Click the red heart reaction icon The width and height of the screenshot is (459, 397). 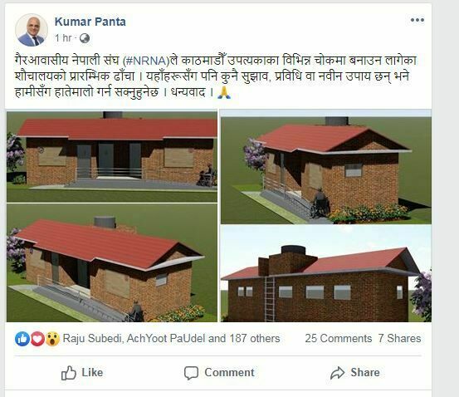pyautogui.click(x=37, y=339)
